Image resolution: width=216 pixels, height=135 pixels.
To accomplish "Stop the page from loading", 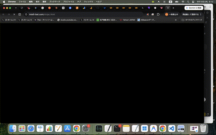I will [x=14, y=14].
